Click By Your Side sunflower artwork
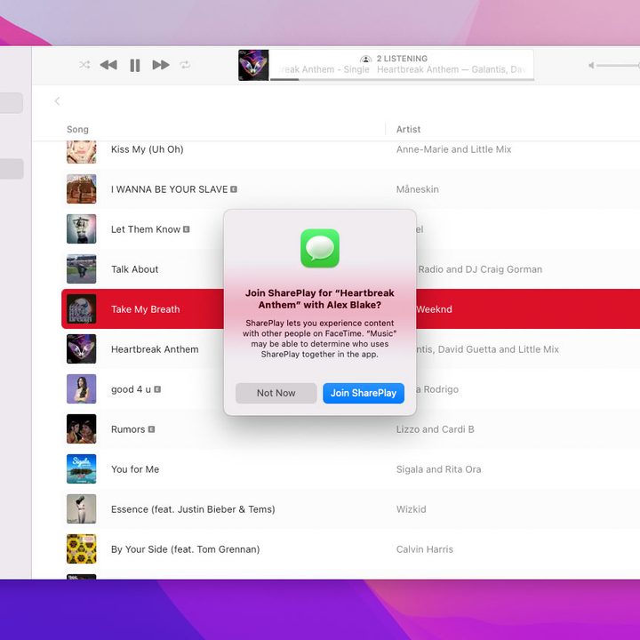The image size is (640, 640). point(81,549)
